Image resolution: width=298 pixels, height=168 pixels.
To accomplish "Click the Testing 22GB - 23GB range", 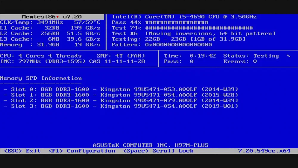I will click(x=179, y=39).
